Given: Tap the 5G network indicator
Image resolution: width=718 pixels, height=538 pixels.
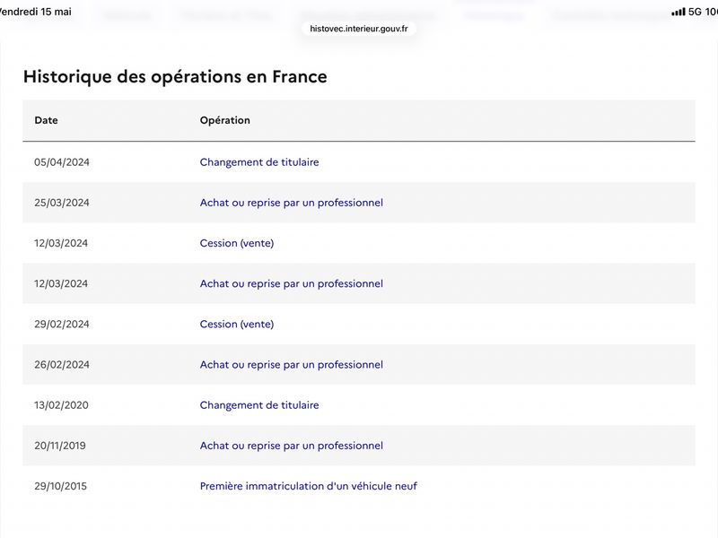Looking at the screenshot, I should point(695,12).
